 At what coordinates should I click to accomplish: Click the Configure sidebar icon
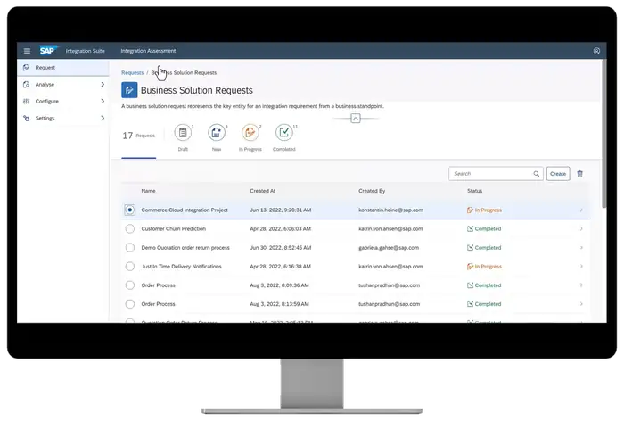pos(26,101)
